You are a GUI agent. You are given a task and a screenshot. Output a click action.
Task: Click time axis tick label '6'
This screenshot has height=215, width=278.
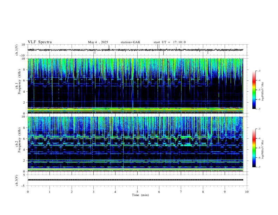(x=159, y=192)
